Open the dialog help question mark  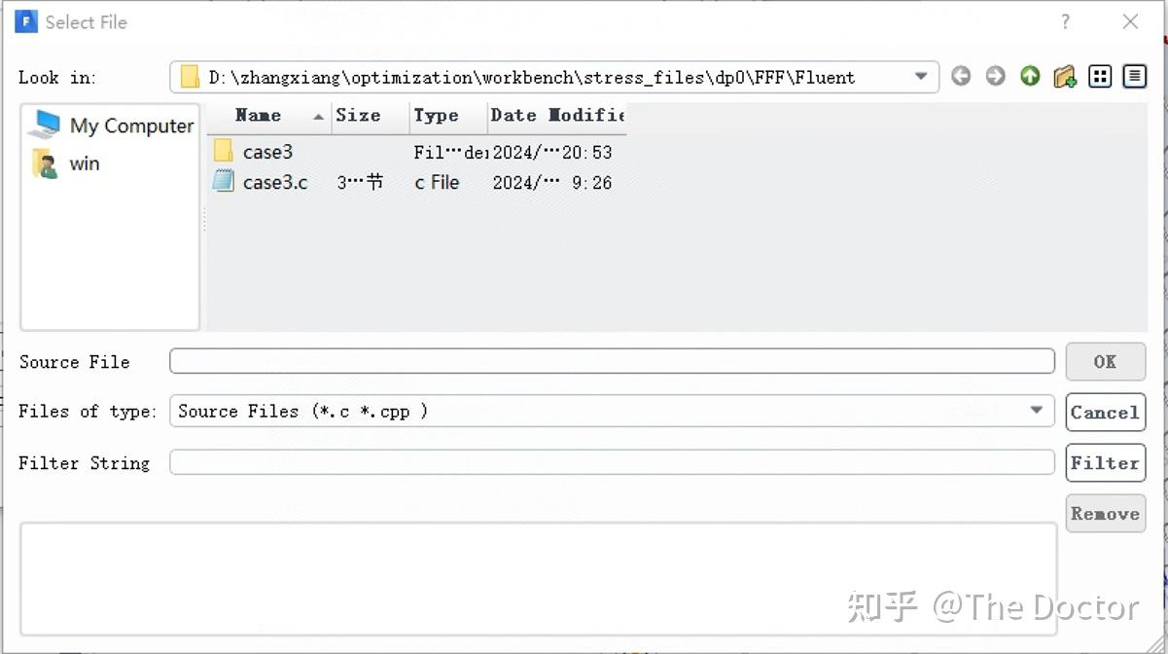click(1065, 21)
